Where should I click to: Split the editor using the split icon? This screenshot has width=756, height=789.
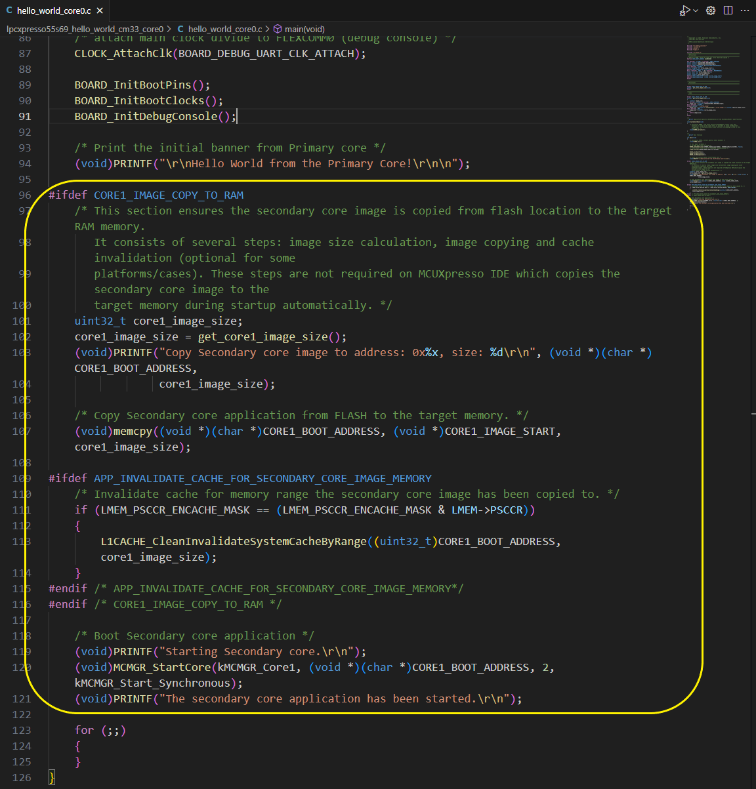(728, 10)
